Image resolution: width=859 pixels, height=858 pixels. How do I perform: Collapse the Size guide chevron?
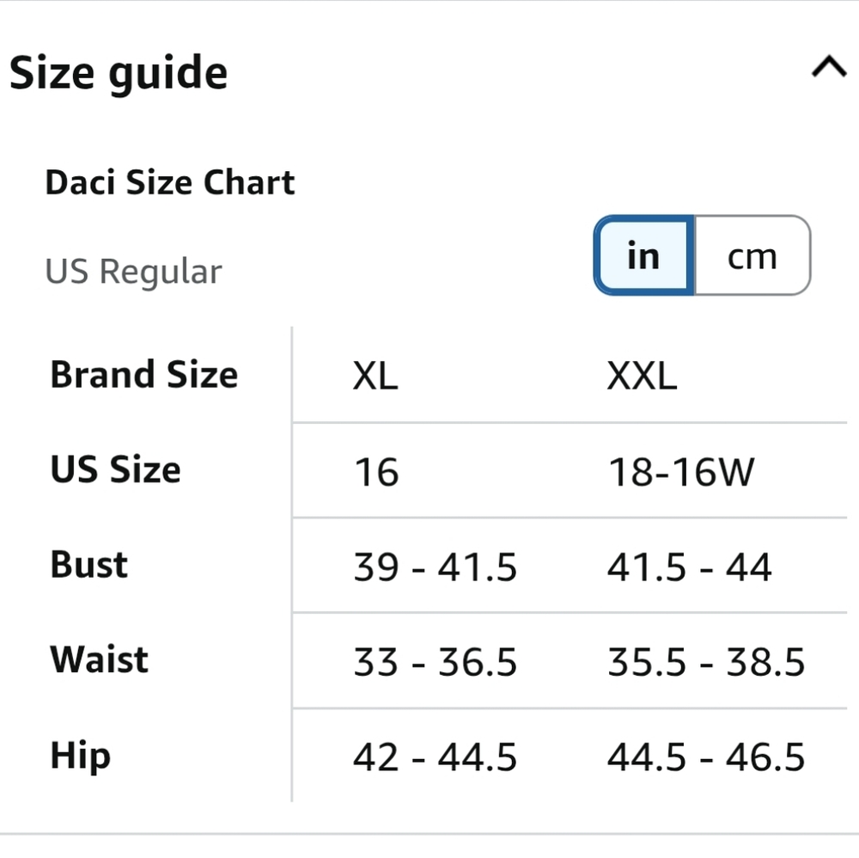coord(829,67)
